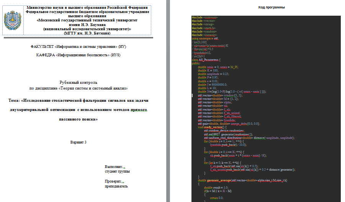Click the 'Тема: «Исследование стохастической фильтрации' line

pos(78,101)
